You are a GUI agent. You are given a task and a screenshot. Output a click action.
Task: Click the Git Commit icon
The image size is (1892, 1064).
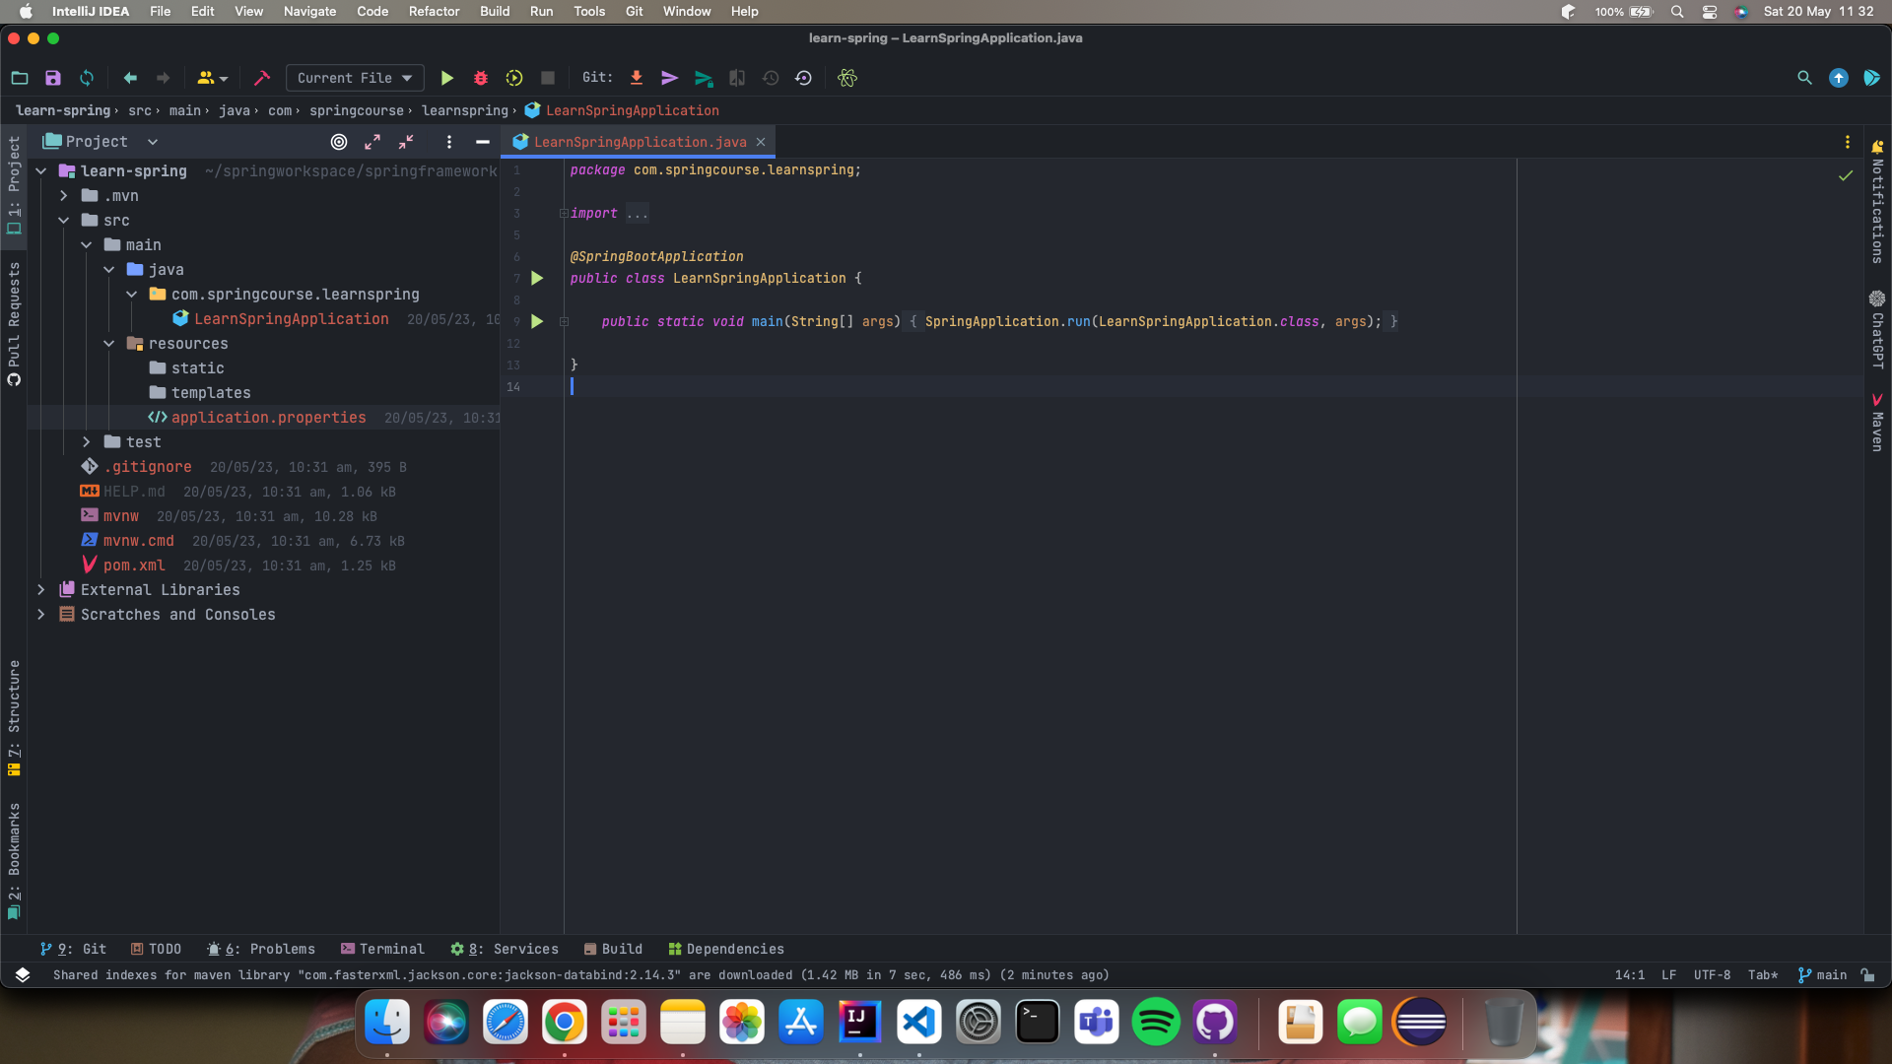[x=670, y=78]
